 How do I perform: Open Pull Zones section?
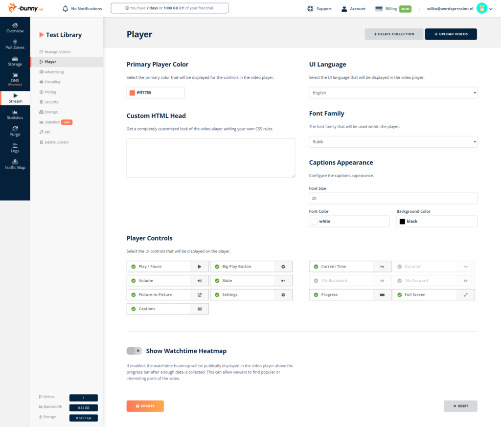pyautogui.click(x=15, y=45)
